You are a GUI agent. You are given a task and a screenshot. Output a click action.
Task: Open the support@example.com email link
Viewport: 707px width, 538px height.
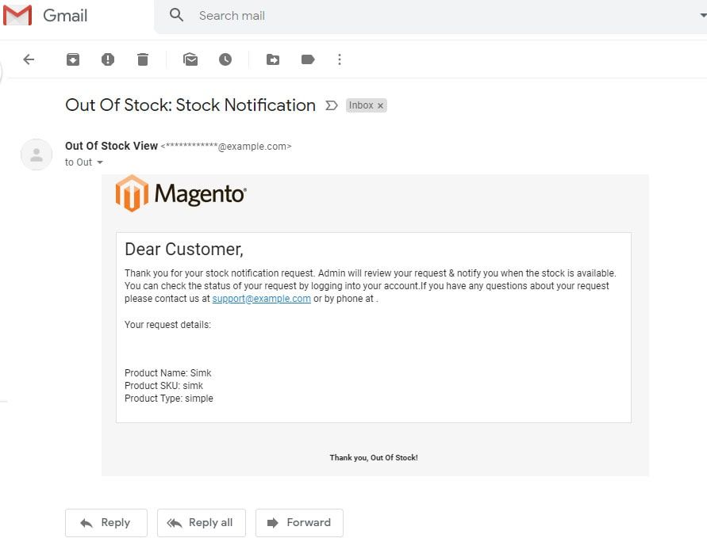pyautogui.click(x=261, y=299)
